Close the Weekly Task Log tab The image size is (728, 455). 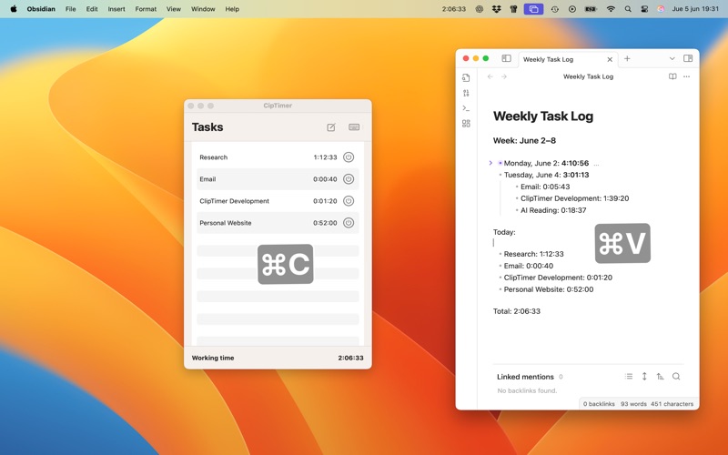pos(610,59)
